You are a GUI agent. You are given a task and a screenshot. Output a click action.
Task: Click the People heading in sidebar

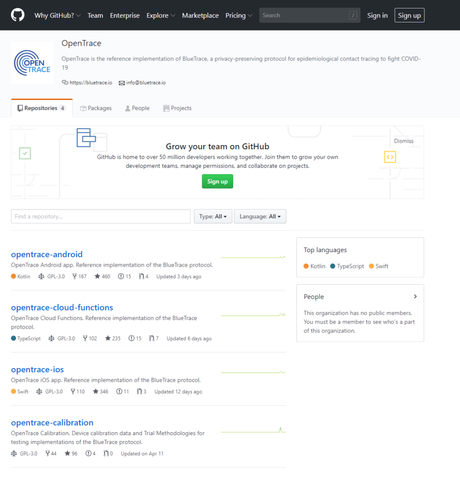tap(314, 297)
